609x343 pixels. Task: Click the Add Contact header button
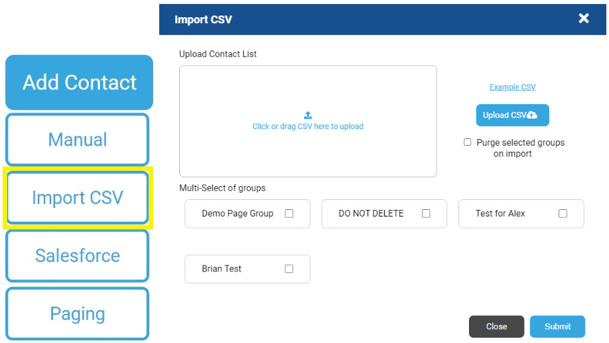click(x=79, y=82)
